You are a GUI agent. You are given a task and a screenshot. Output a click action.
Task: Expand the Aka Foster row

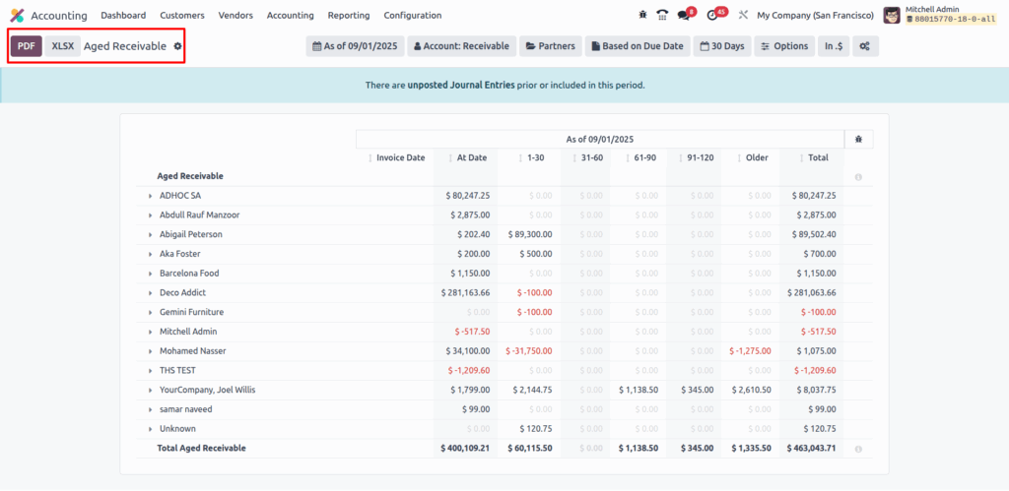pyautogui.click(x=151, y=254)
